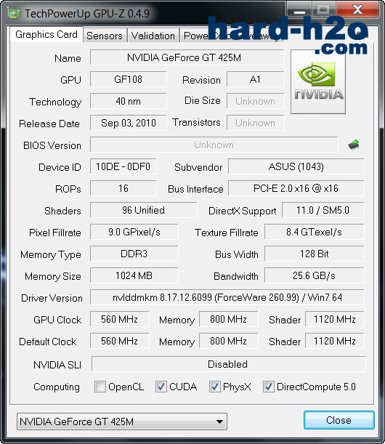The image size is (385, 444).
Task: Toggle the CUDA checkbox
Action: [161, 387]
